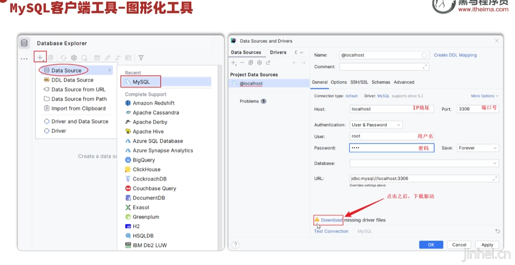This screenshot has height=265, width=515.
Task: Open the SSH/SSL tab
Action: coord(359,82)
